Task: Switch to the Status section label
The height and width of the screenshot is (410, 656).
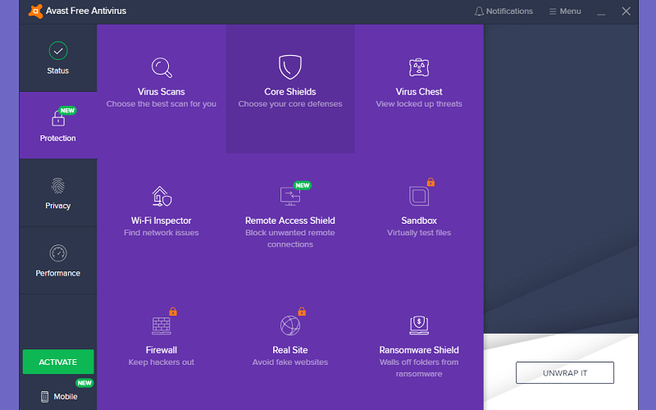Action: (57, 71)
